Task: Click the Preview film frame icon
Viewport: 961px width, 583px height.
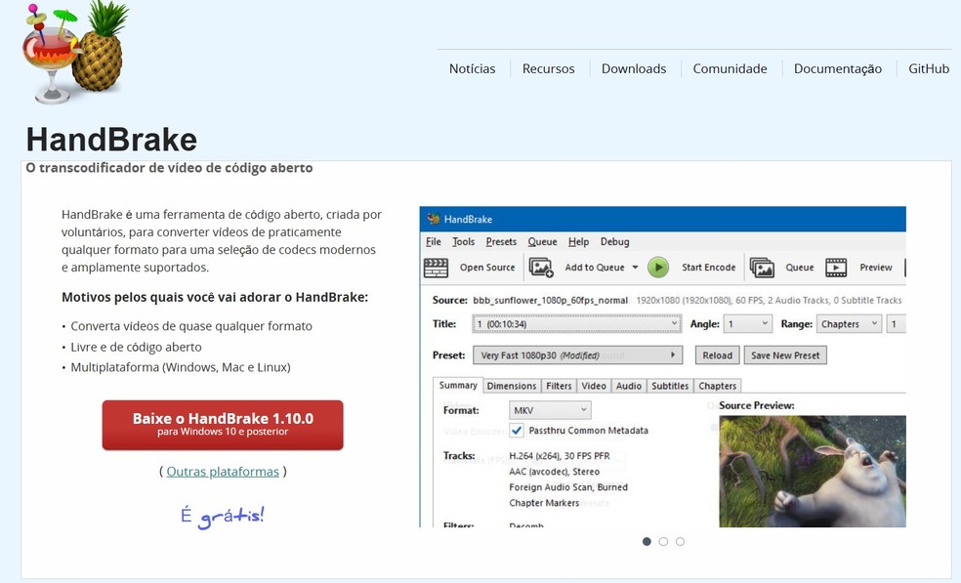Action: pos(836,268)
